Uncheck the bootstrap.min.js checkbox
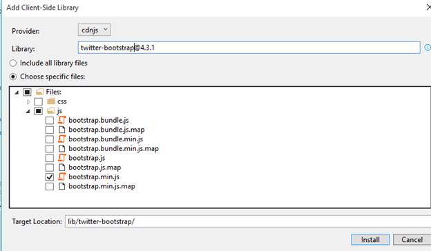Screen dimensions: 431x251 50,177
